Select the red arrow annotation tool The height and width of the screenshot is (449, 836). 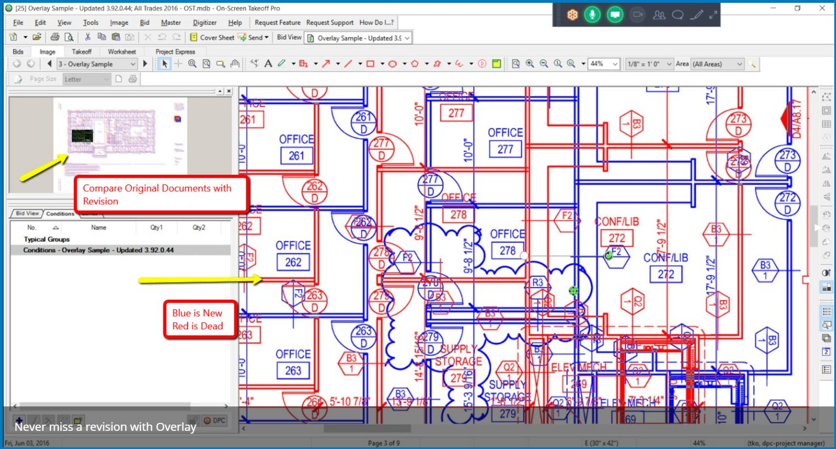[x=326, y=64]
